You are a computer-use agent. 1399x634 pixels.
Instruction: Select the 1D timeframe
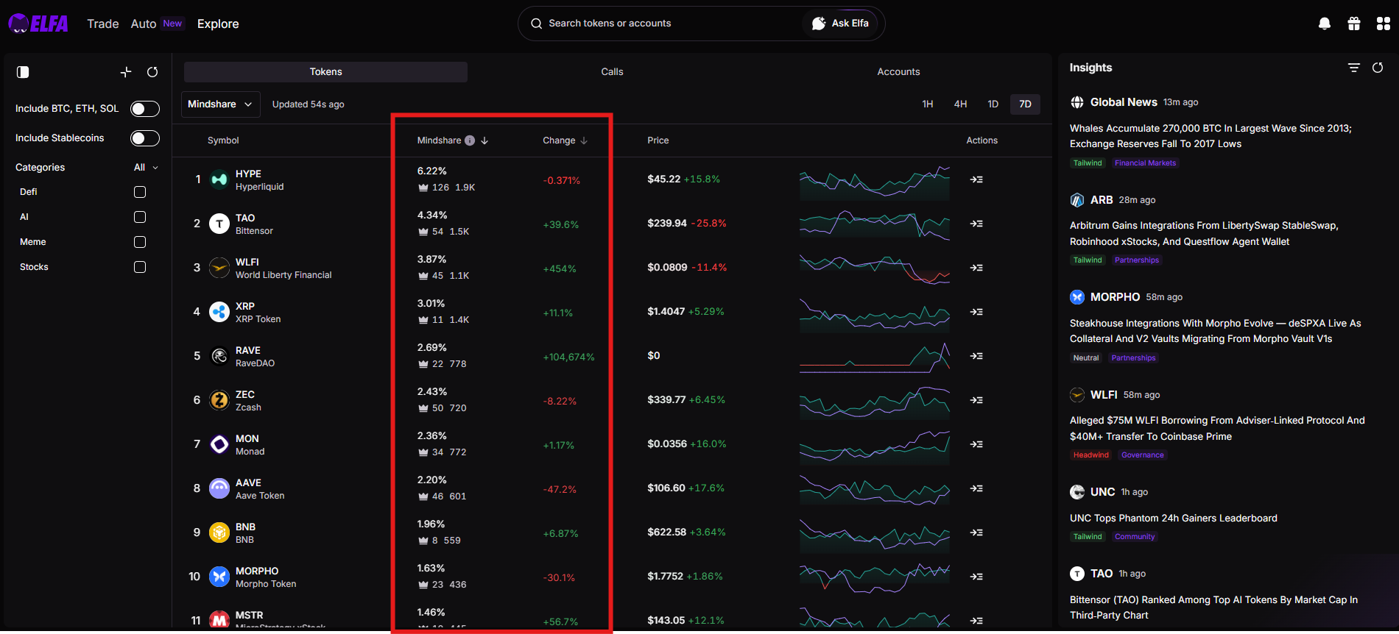pos(993,104)
